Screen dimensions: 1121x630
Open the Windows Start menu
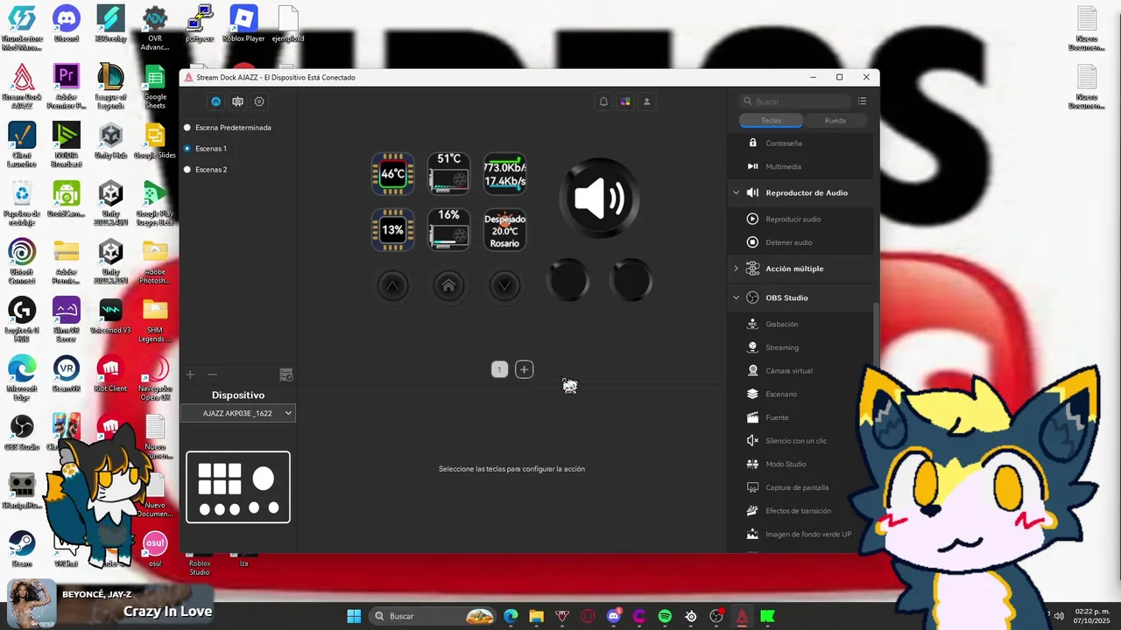coord(354,616)
